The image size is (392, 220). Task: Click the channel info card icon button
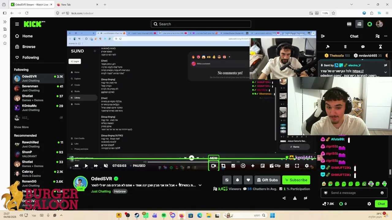(x=227, y=180)
